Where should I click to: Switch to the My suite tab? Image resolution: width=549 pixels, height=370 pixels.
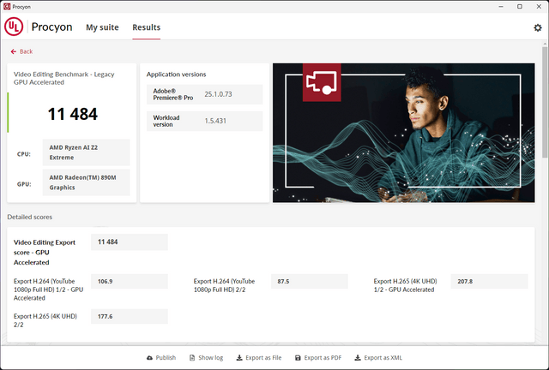click(x=102, y=27)
